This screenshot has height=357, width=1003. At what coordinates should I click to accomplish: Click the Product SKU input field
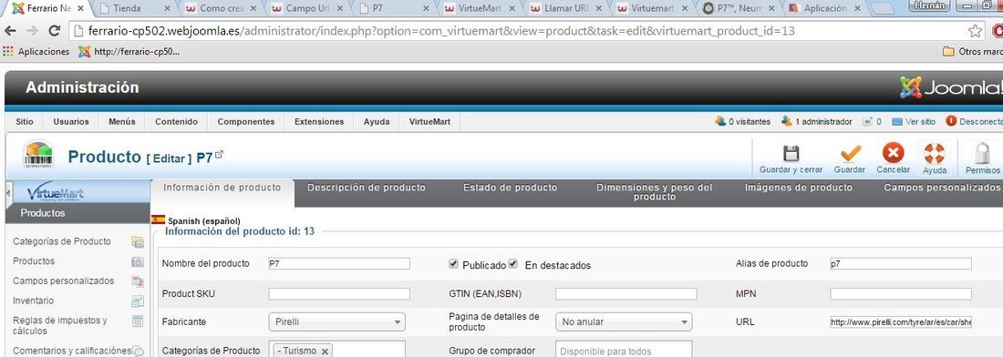pos(339,294)
